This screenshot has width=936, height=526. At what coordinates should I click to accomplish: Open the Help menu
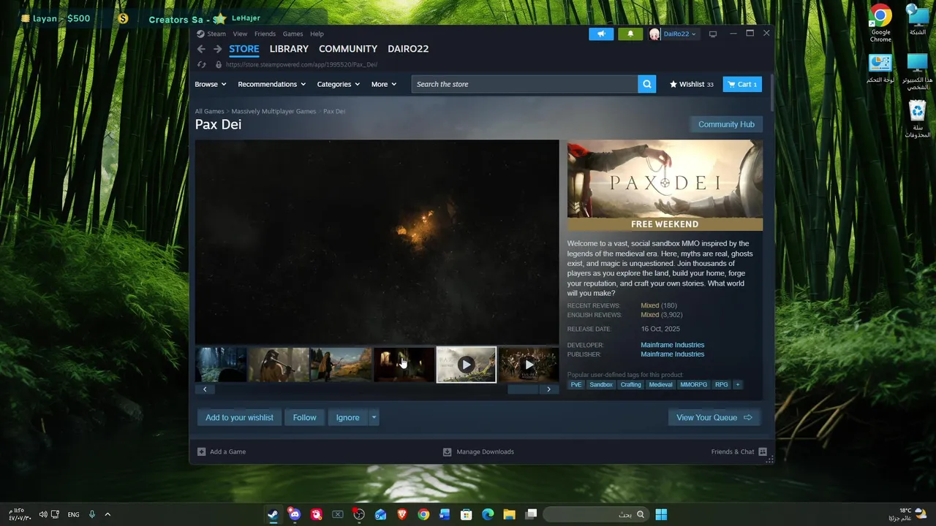click(317, 34)
